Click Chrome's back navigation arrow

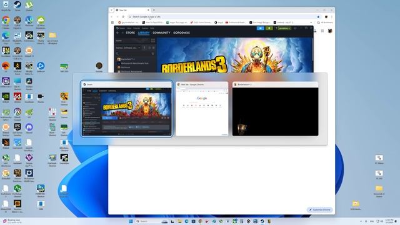(x=112, y=17)
